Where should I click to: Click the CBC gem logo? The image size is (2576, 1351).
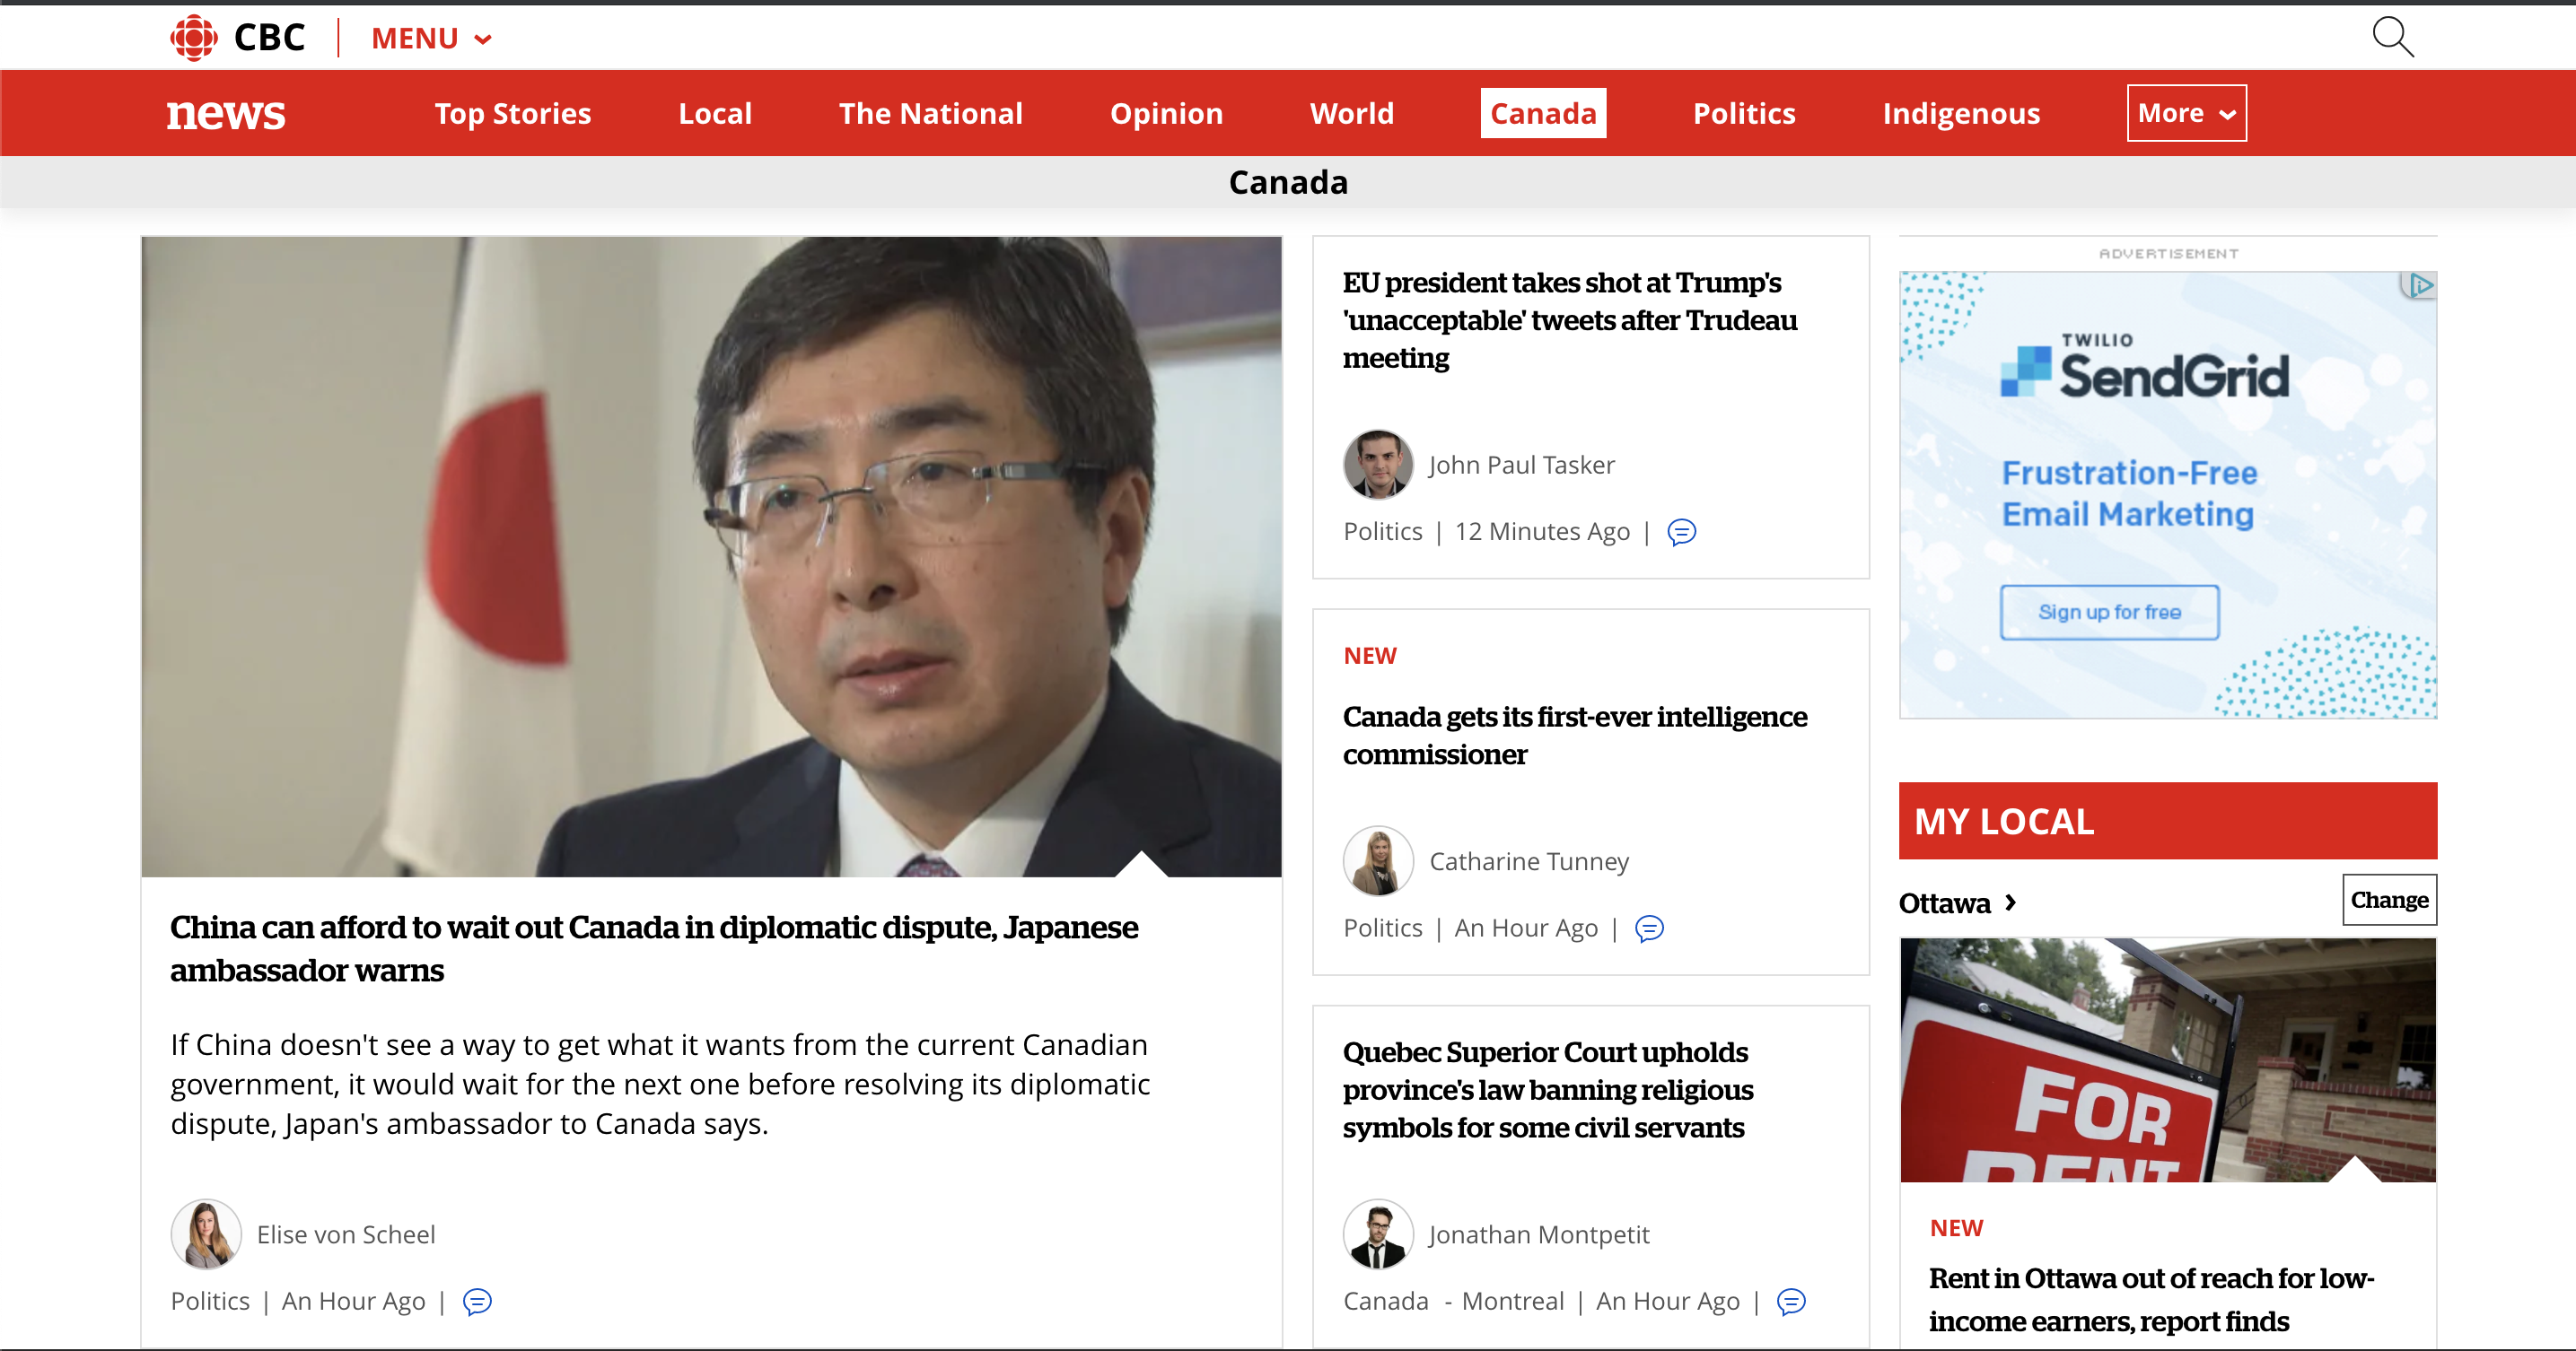[x=194, y=38]
